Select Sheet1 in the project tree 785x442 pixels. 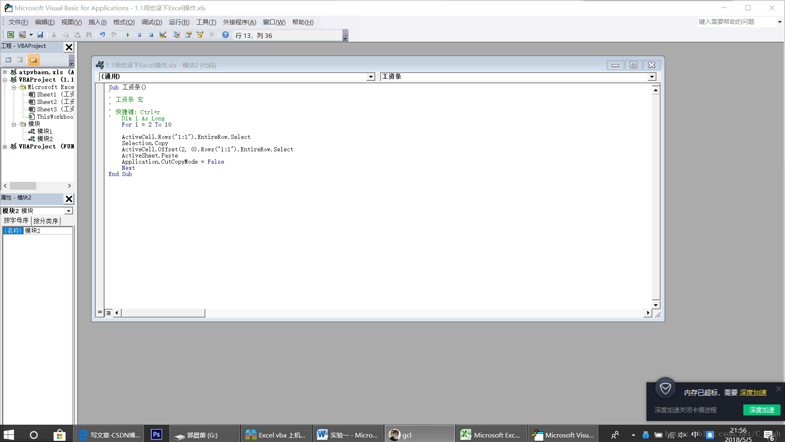tap(51, 94)
